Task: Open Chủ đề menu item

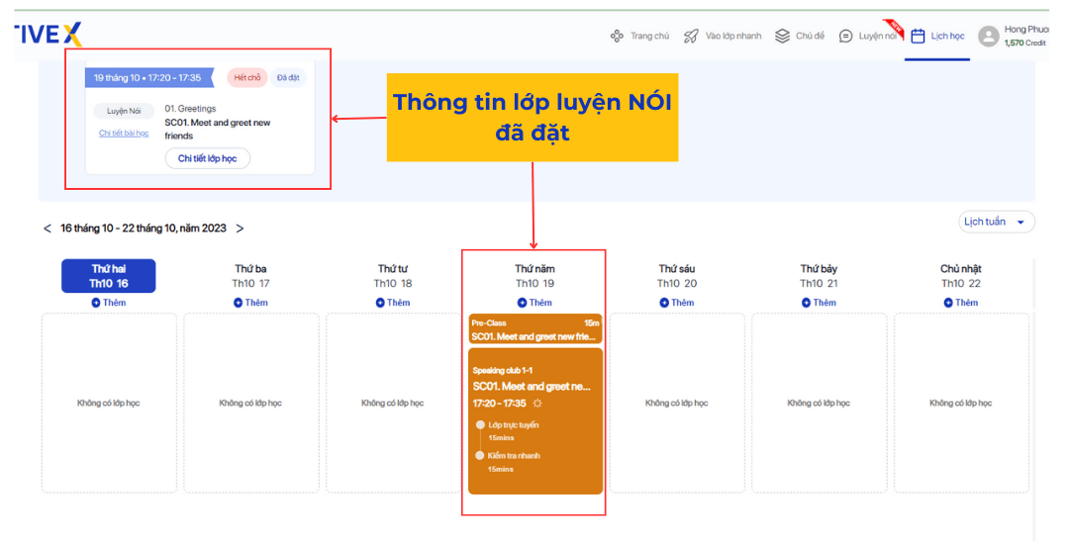Action: pyautogui.click(x=800, y=37)
